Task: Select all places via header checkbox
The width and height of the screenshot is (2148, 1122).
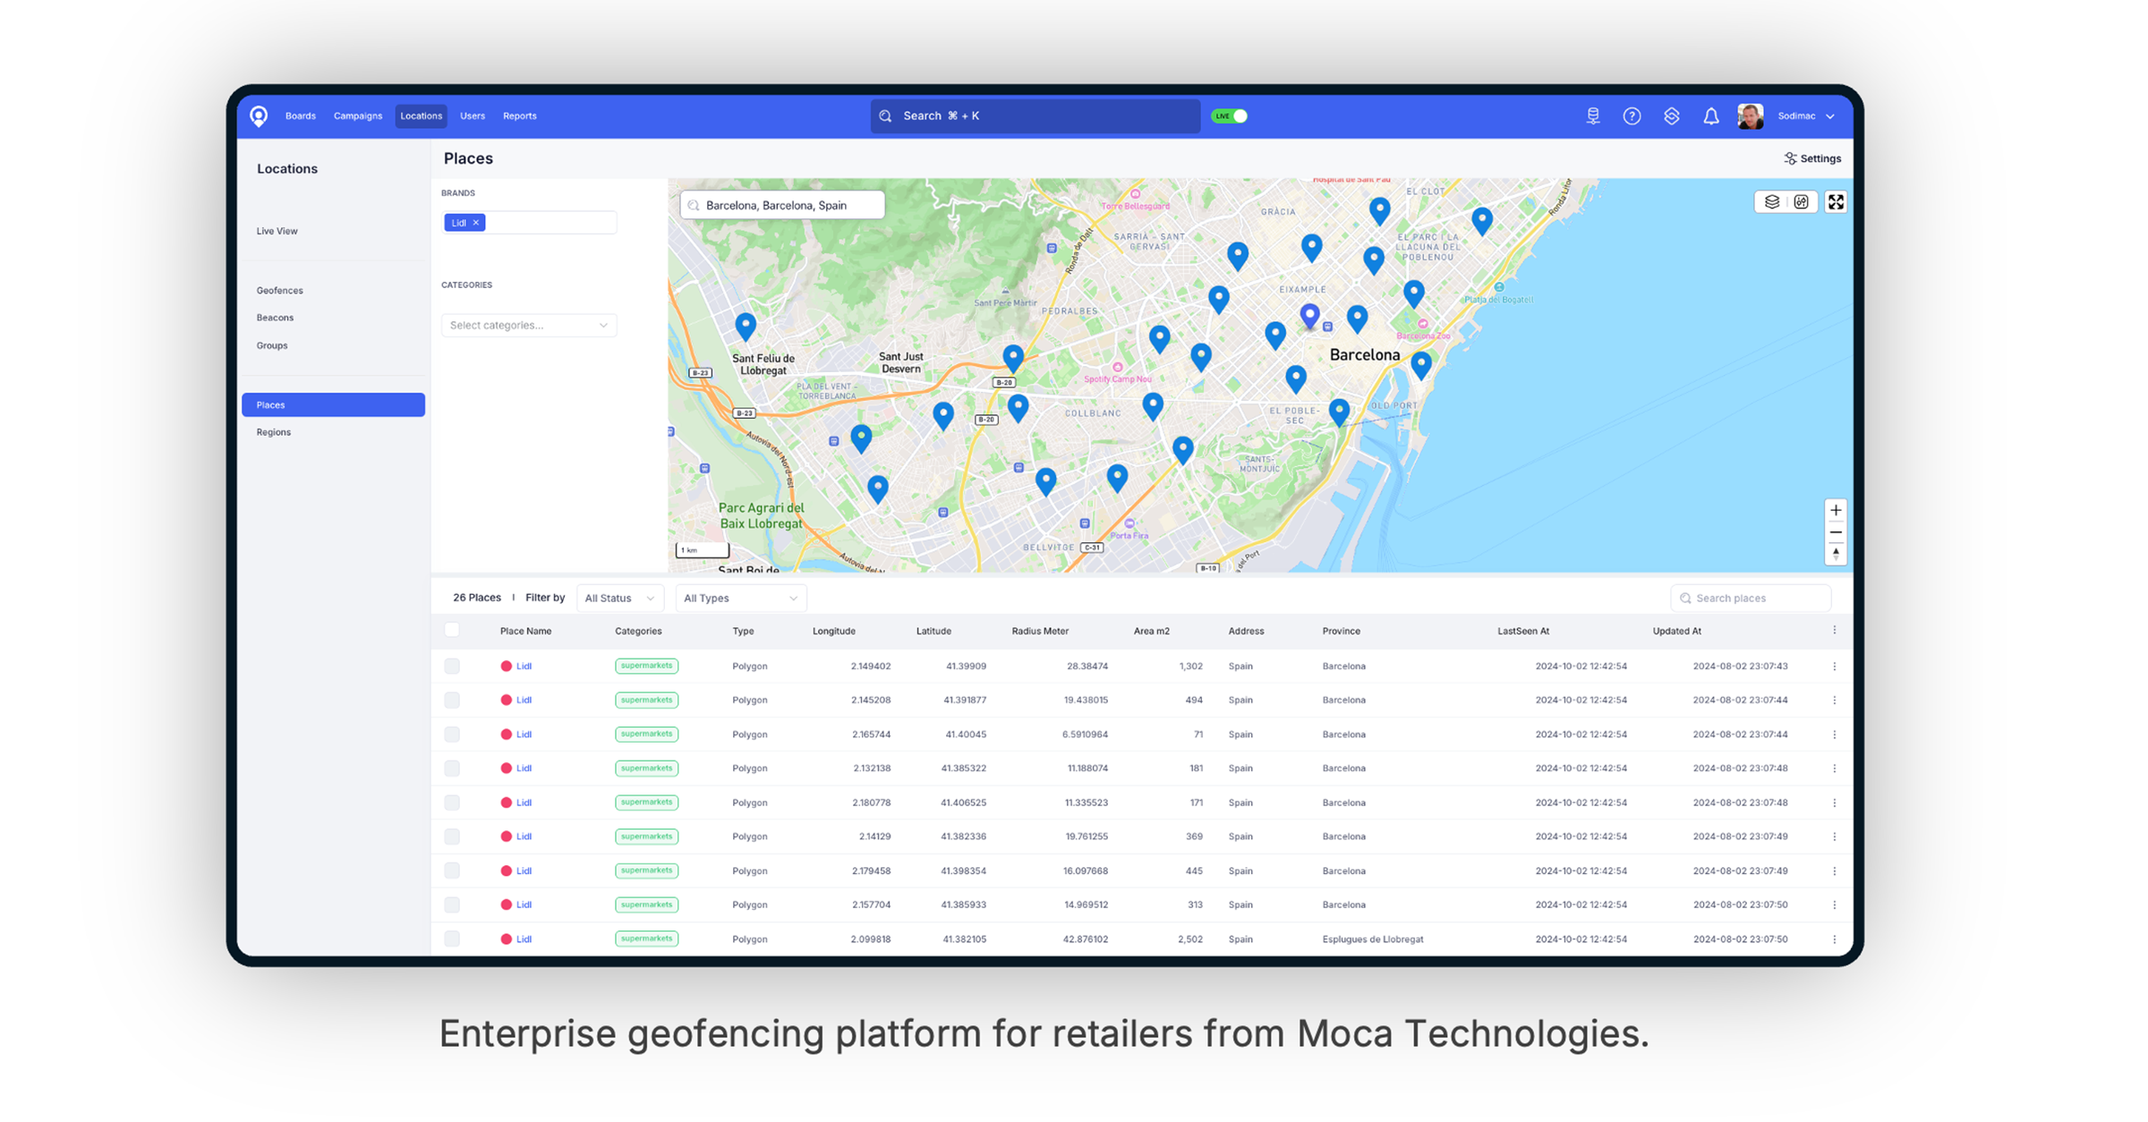Action: [453, 630]
